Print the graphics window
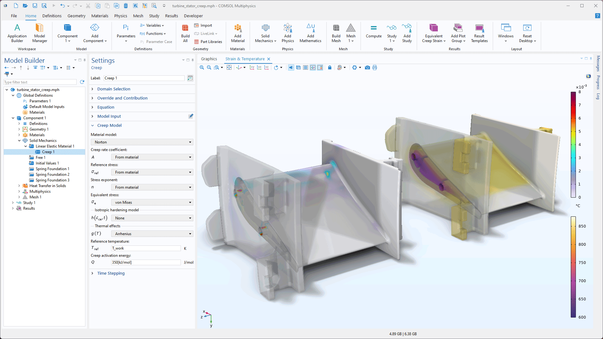The image size is (603, 339). click(375, 67)
